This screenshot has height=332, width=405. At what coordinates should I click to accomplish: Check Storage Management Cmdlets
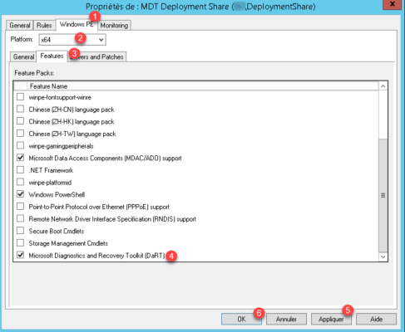[x=20, y=243]
